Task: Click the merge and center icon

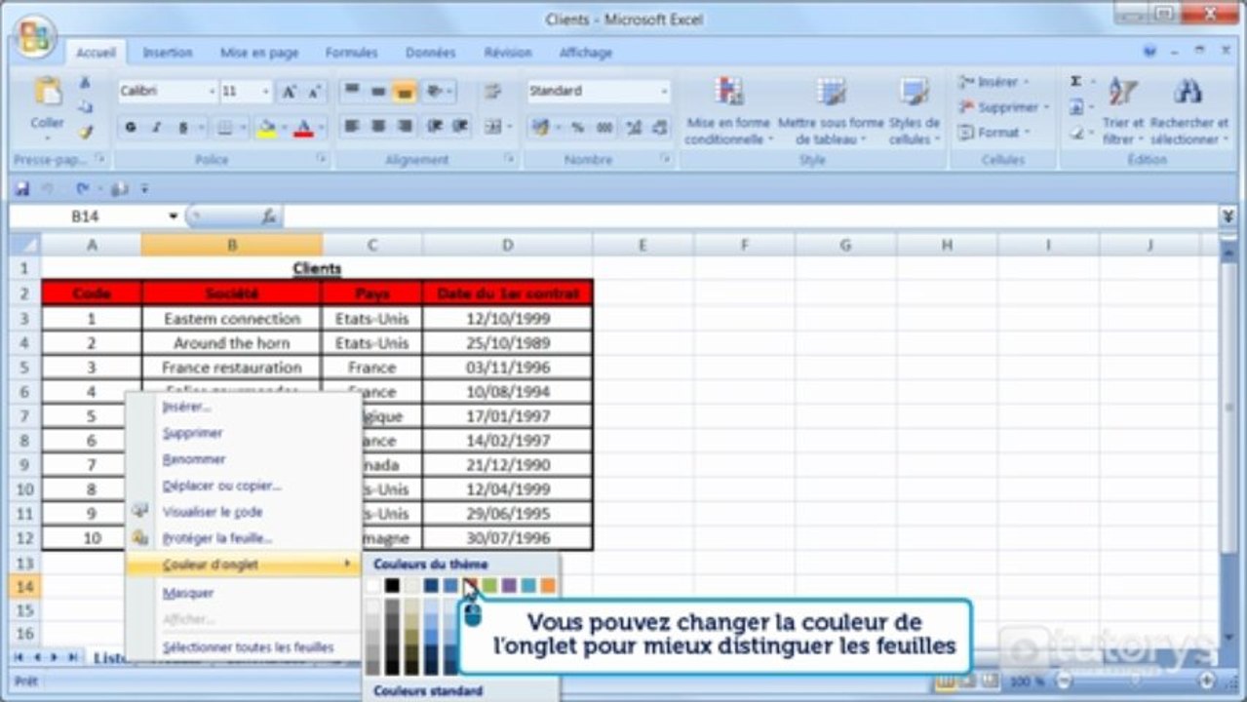Action: (493, 127)
